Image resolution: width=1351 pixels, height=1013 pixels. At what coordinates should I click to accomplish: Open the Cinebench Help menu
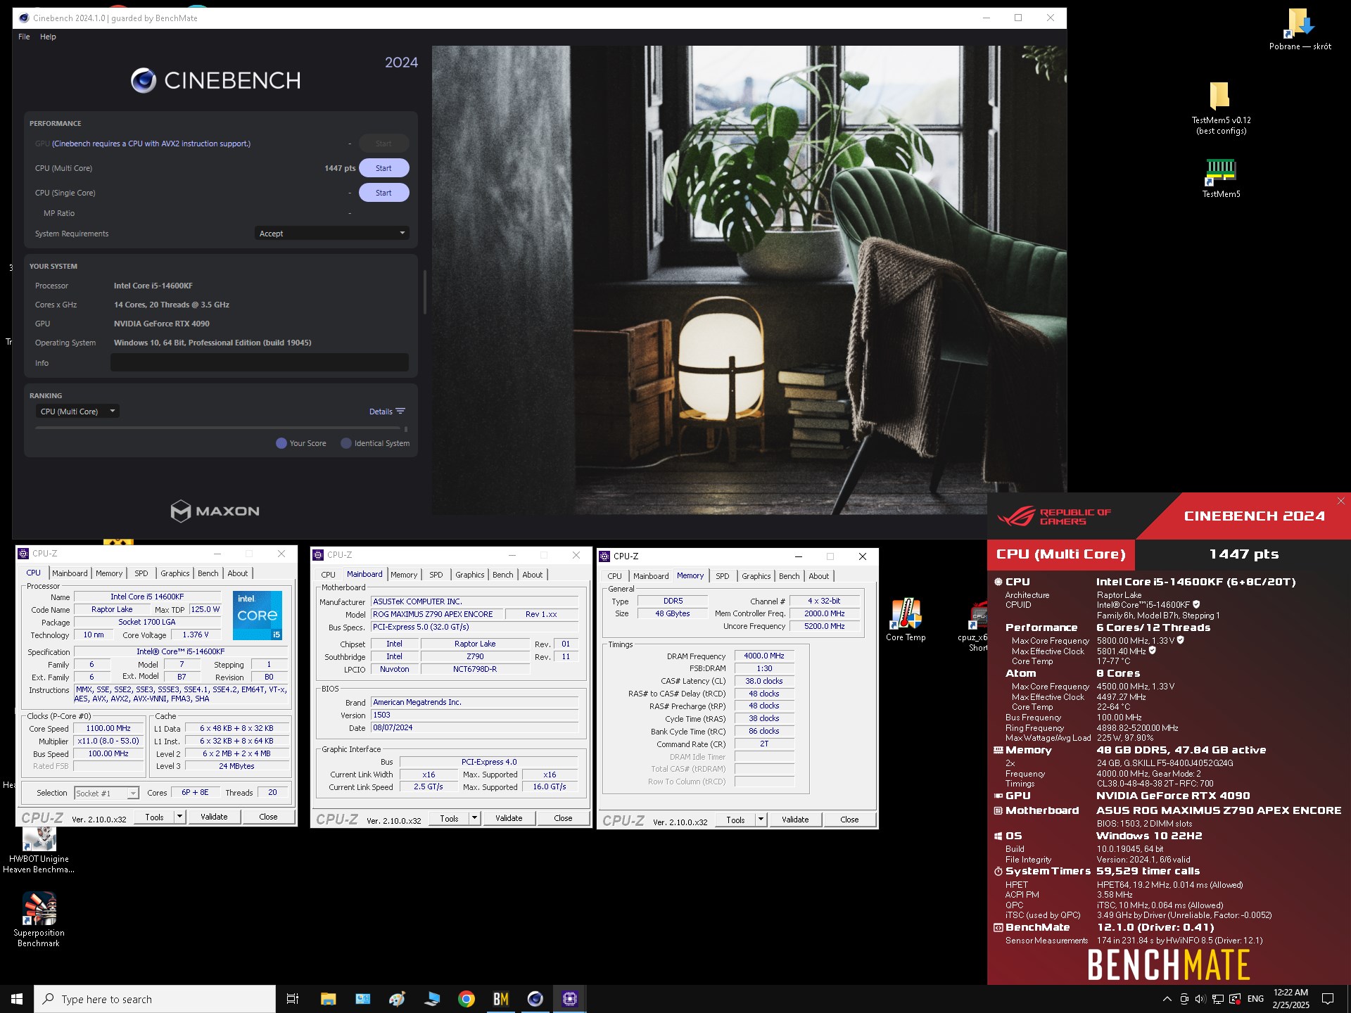click(48, 37)
